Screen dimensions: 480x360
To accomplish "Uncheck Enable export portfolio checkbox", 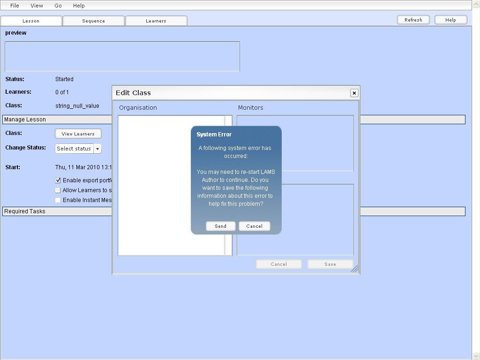I will point(58,180).
